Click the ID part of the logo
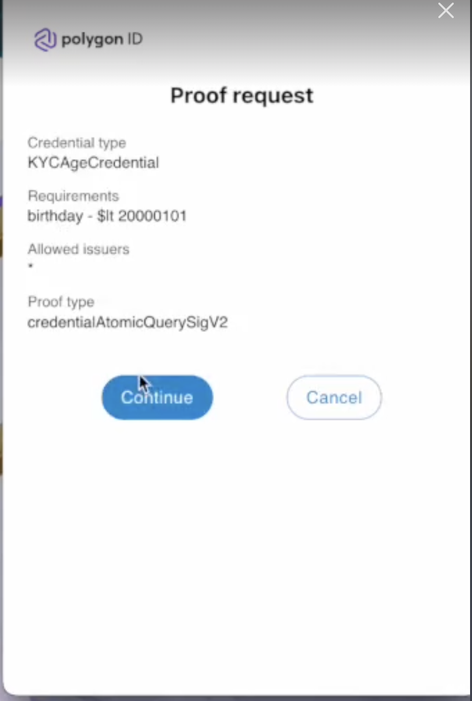This screenshot has width=472, height=701. [x=135, y=40]
